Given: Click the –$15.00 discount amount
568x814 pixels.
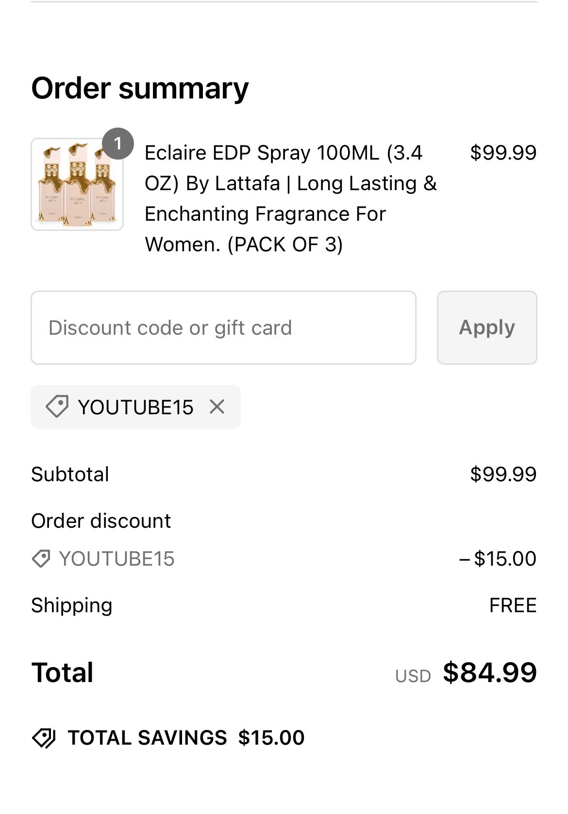Looking at the screenshot, I should pos(498,559).
